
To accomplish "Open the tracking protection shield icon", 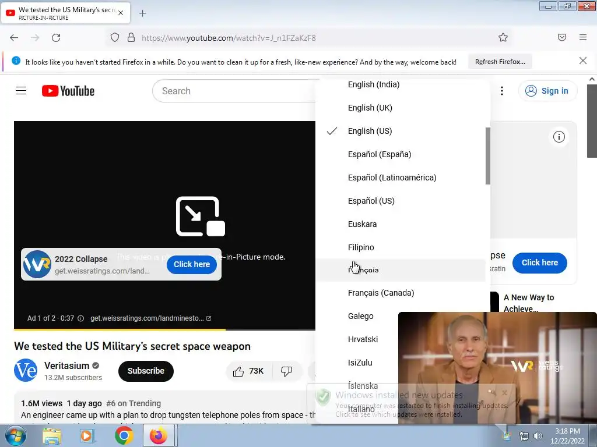I will click(x=115, y=38).
